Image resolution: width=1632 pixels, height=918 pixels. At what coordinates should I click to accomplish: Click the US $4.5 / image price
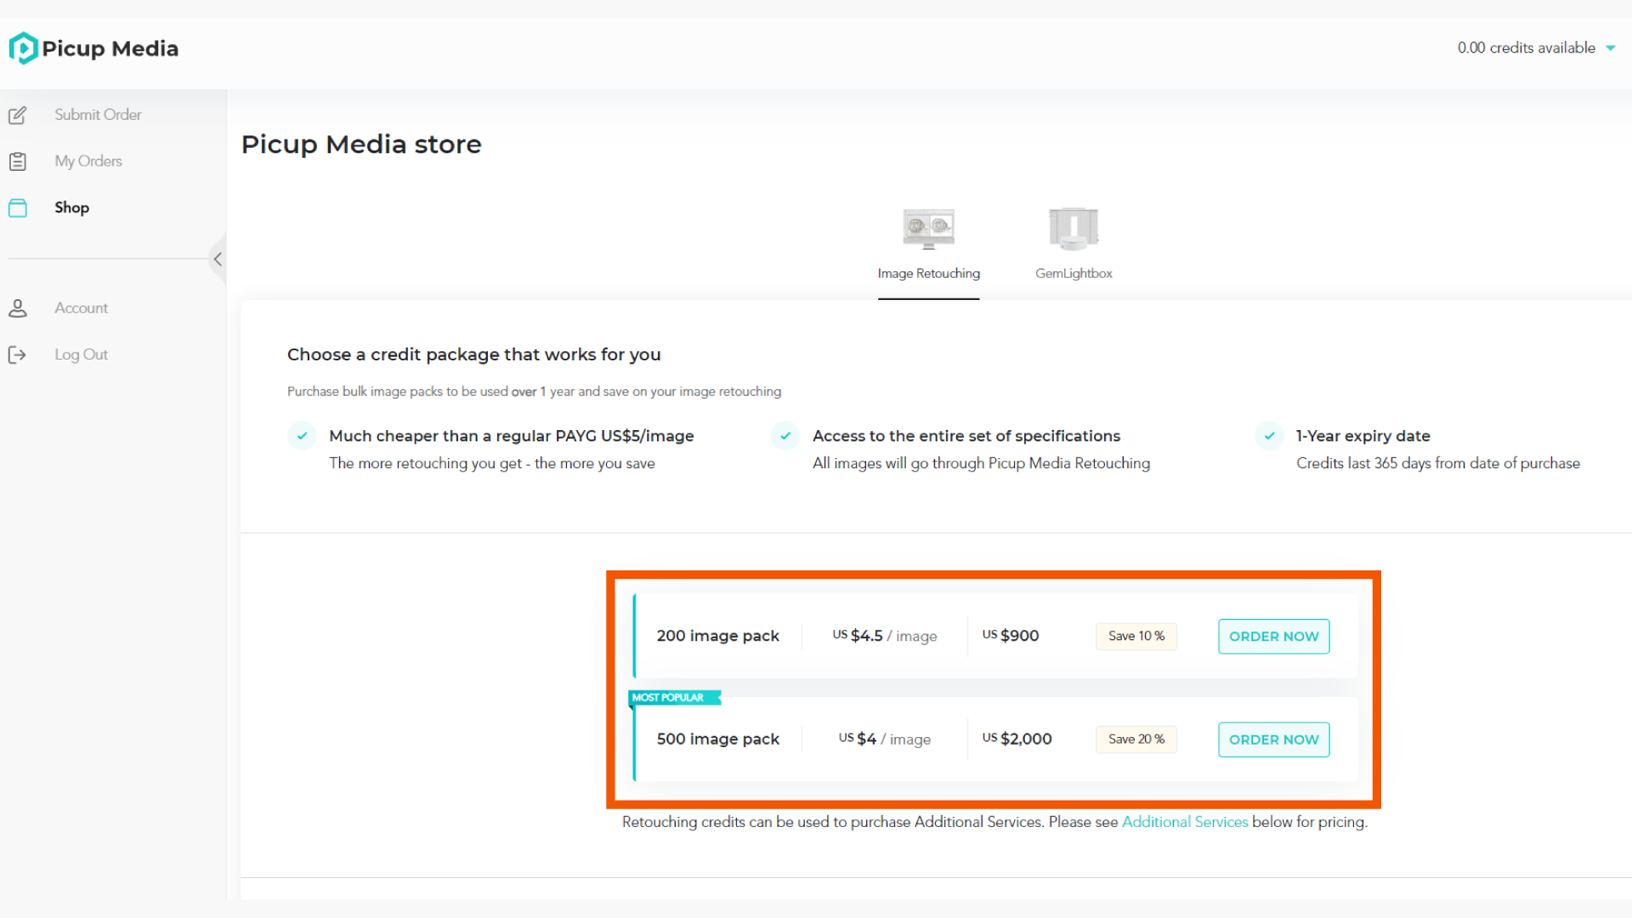[x=884, y=636]
